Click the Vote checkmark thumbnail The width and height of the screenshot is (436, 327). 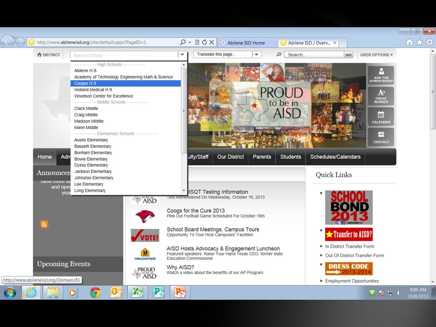click(x=145, y=235)
